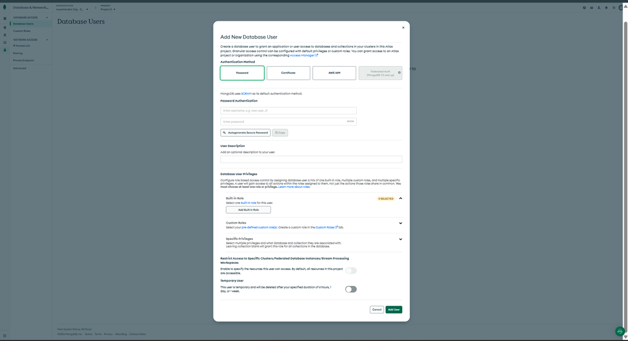Open Advanced in the sidebar
Screen dimensions: 628x341
pos(19,69)
